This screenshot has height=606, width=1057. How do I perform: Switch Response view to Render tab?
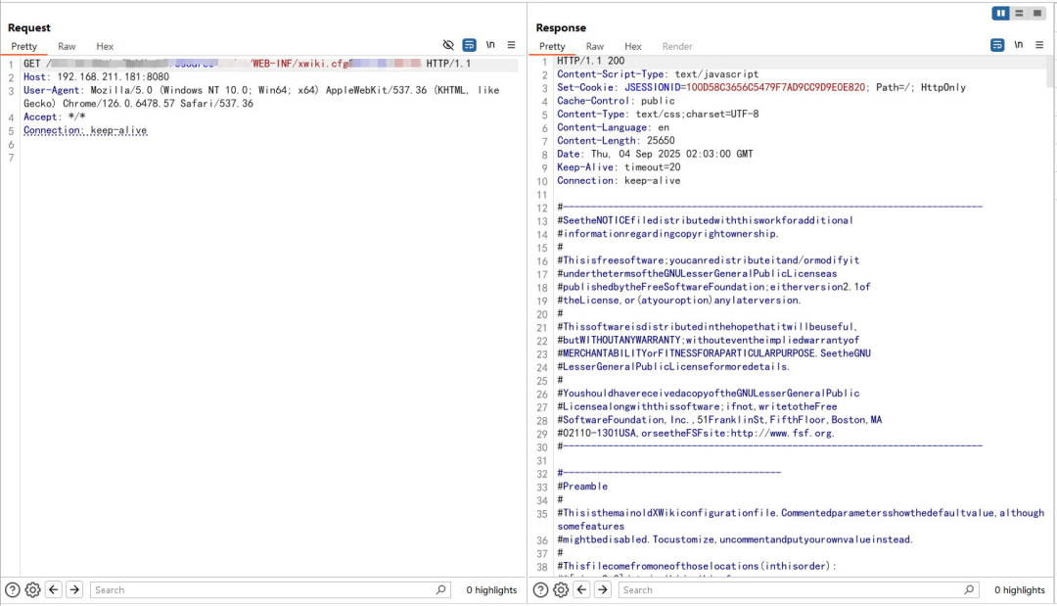pyautogui.click(x=677, y=47)
